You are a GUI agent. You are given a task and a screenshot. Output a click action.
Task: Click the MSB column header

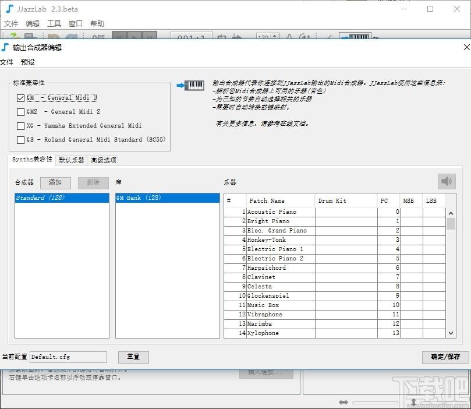(411, 201)
